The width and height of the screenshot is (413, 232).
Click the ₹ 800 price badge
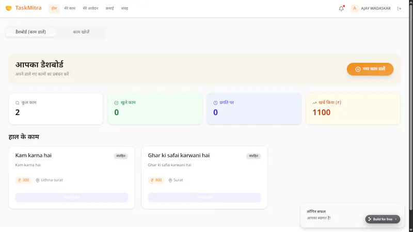pyautogui.click(x=156, y=180)
